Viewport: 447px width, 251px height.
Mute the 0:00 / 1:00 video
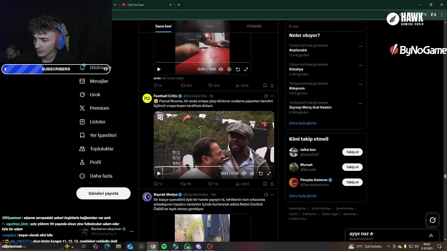pyautogui.click(x=221, y=69)
